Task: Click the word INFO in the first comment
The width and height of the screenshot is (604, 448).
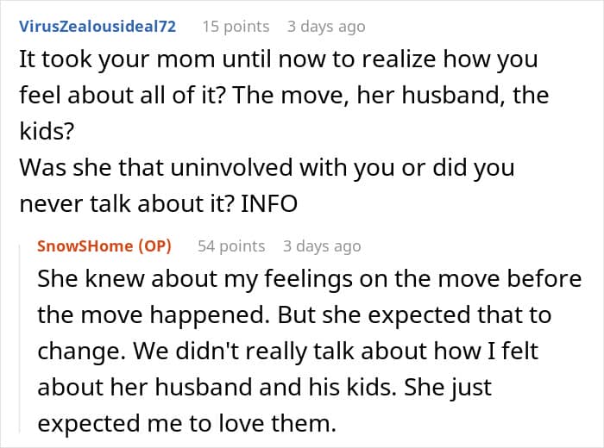Action: pyautogui.click(x=269, y=203)
